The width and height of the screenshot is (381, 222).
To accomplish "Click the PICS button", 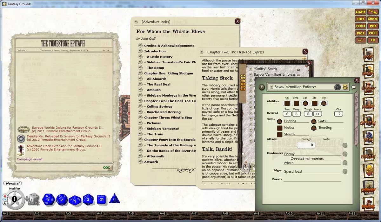I will coord(360,33).
